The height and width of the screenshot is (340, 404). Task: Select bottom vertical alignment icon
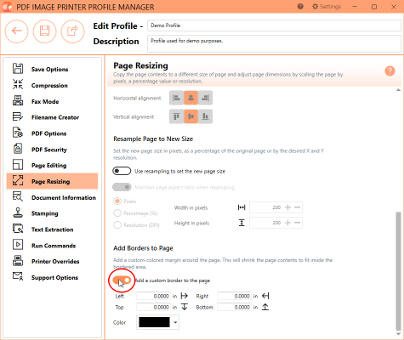click(205, 116)
